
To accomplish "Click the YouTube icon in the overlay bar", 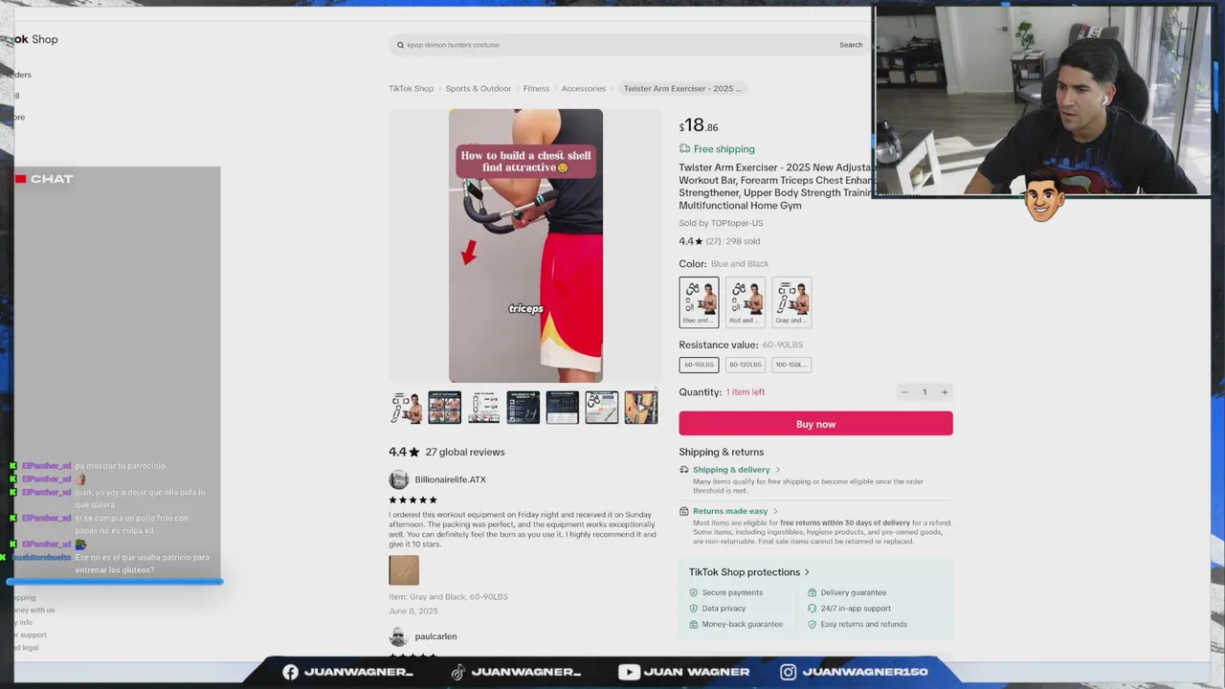I will point(629,672).
